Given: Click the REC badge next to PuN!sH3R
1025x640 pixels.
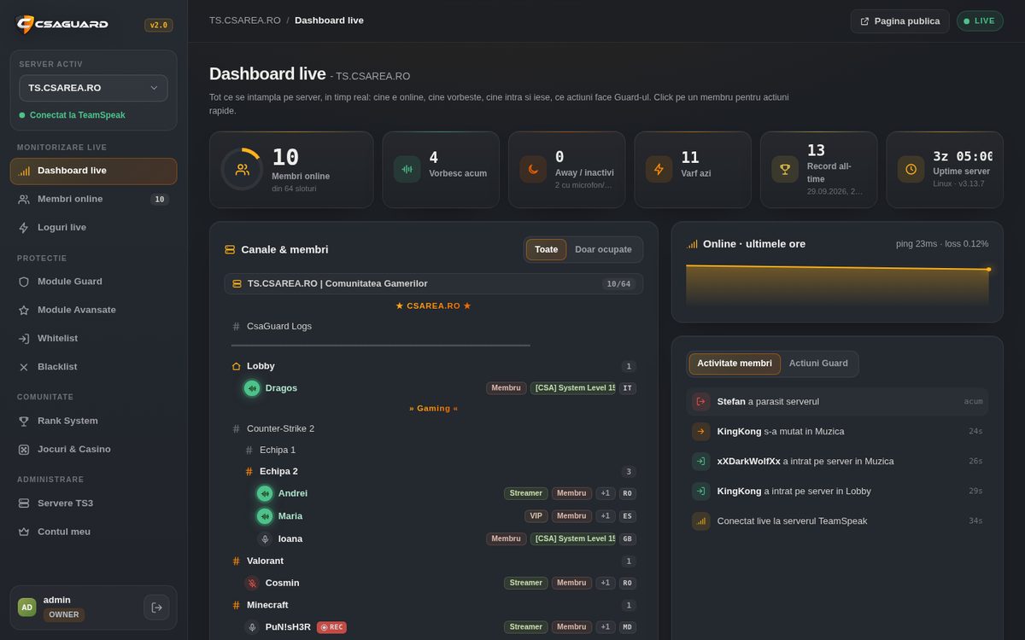Looking at the screenshot, I should pyautogui.click(x=331, y=627).
